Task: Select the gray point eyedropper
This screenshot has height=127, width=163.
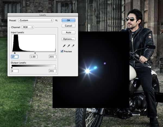Action: click(68, 46)
